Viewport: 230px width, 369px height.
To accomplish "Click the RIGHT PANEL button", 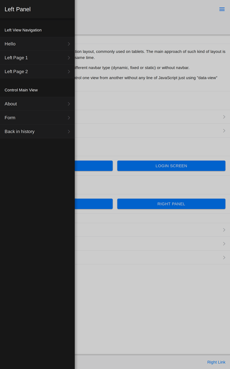I will click(x=171, y=204).
